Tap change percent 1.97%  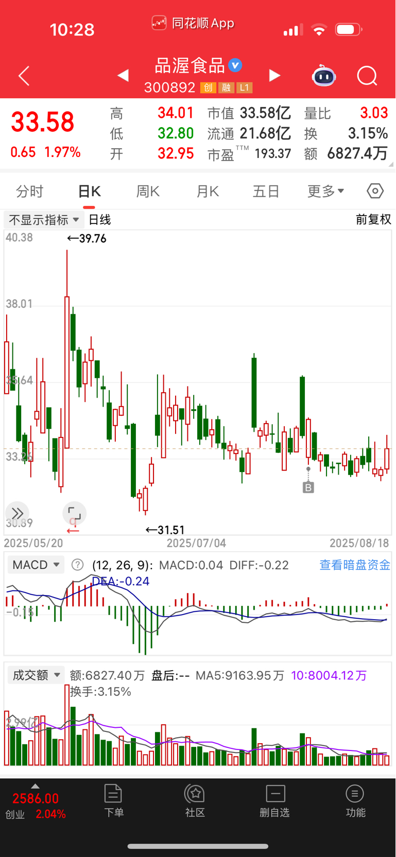point(62,152)
